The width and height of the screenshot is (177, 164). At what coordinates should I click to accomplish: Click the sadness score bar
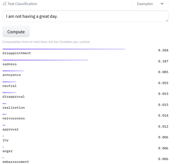point(45,60)
